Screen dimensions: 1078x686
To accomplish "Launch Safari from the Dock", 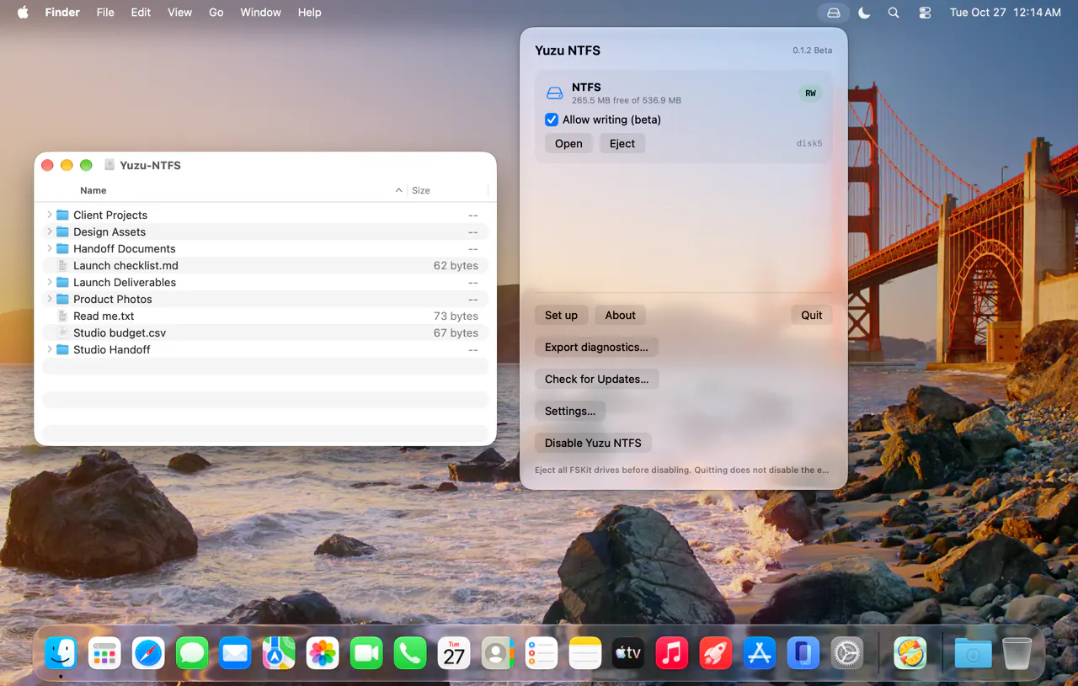I will (148, 653).
